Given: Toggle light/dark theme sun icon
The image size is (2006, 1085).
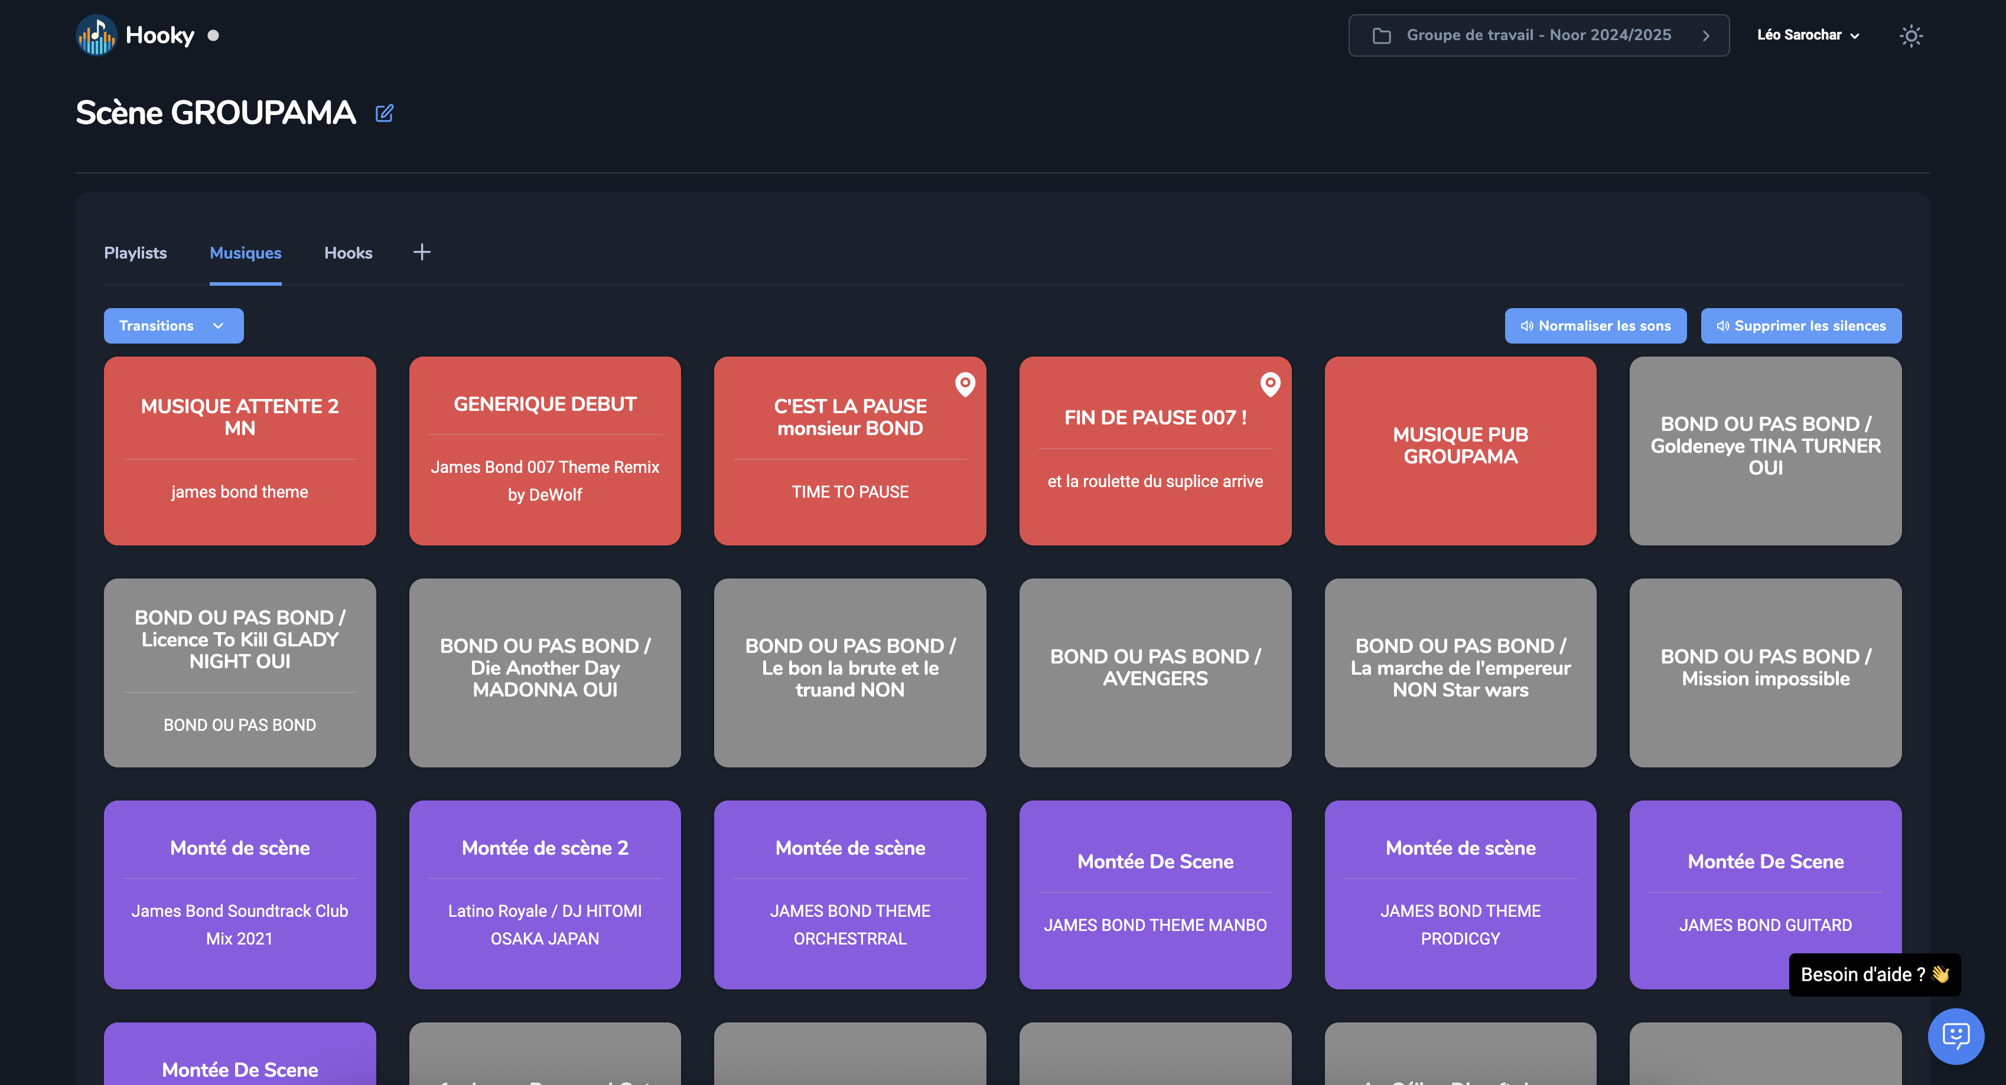Looking at the screenshot, I should pyautogui.click(x=1910, y=36).
